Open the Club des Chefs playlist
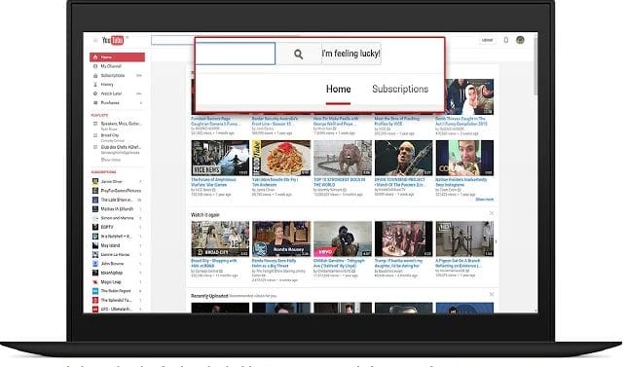Viewport: 626px width, 367px height. click(x=121, y=147)
